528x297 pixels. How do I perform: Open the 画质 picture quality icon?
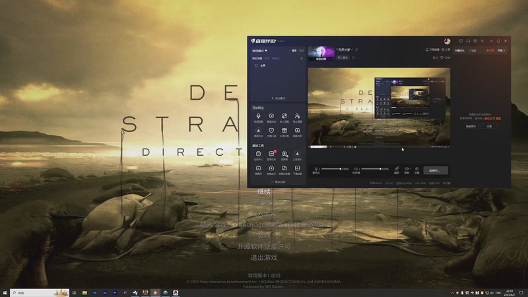[x=397, y=170]
